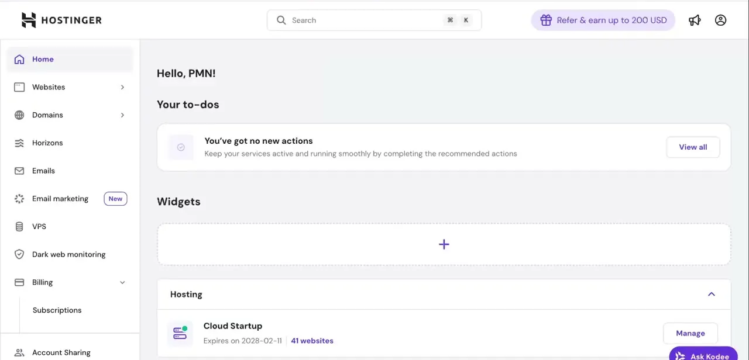Click the New badge on Email marketing
Viewport: 749px width, 360px height.
[x=115, y=199]
